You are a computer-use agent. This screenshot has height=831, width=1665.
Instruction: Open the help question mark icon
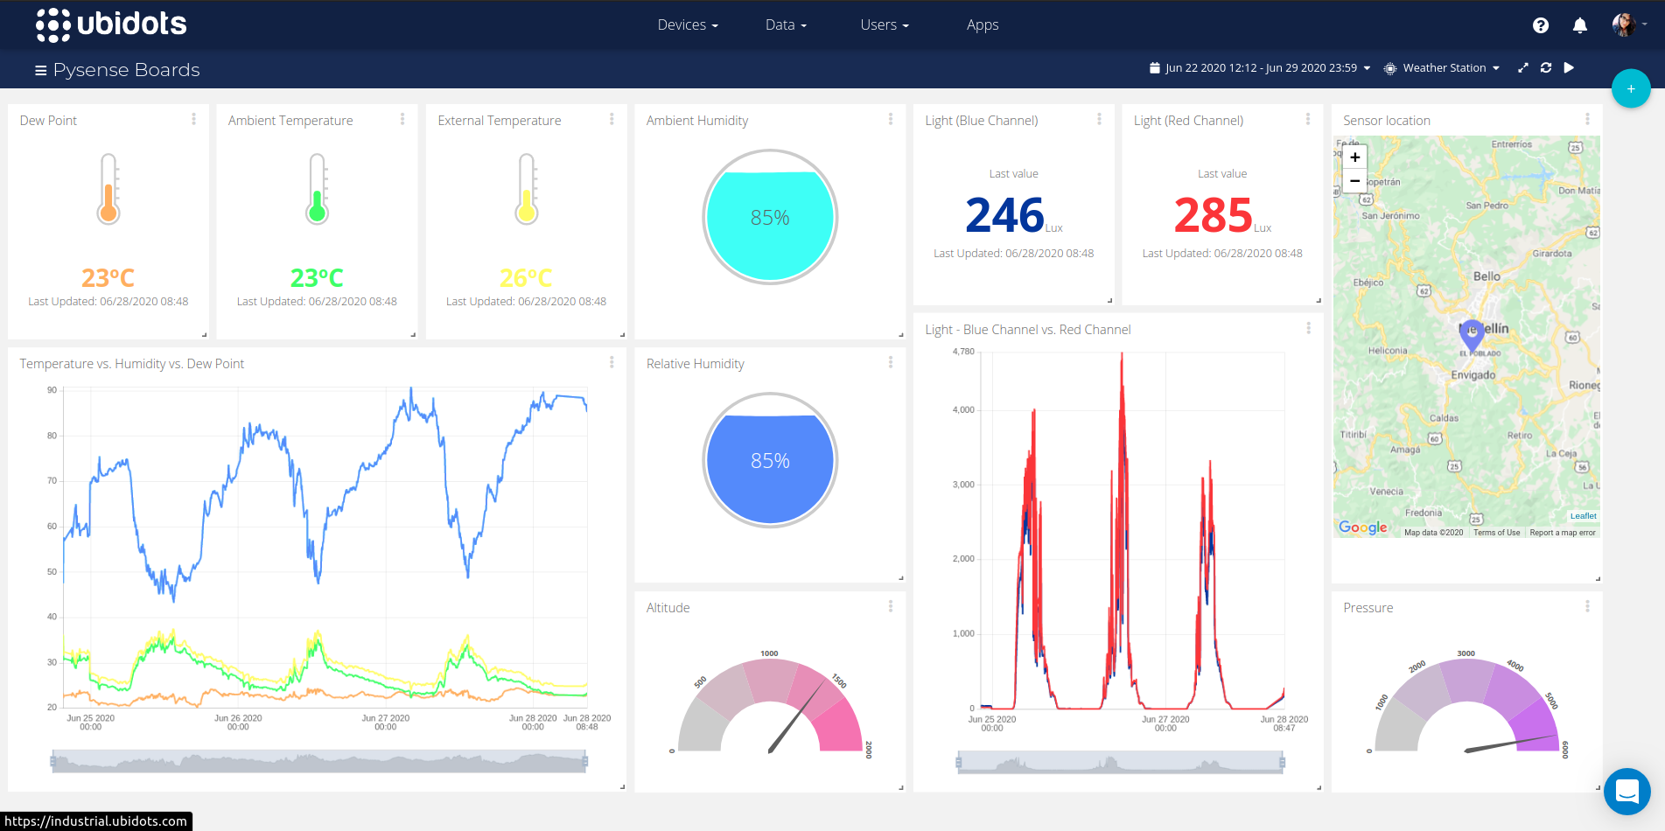1541,25
